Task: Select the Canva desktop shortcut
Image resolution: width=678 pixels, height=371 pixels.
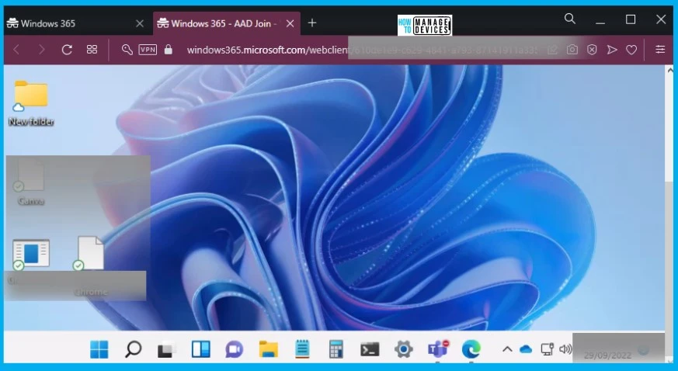Action: 31,182
